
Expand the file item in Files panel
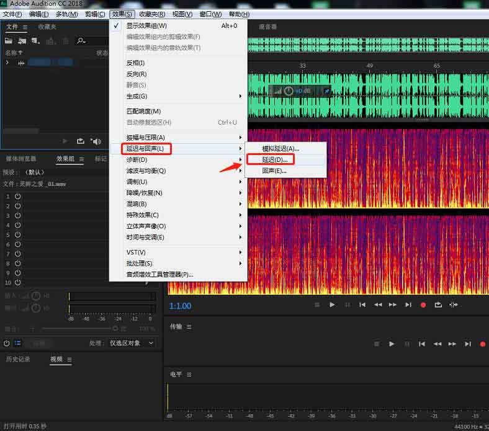point(7,63)
